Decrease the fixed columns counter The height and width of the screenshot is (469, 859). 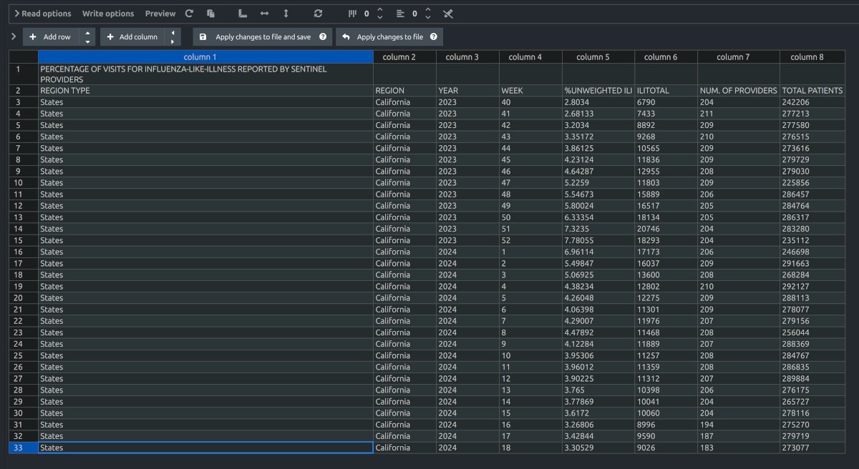click(x=379, y=17)
